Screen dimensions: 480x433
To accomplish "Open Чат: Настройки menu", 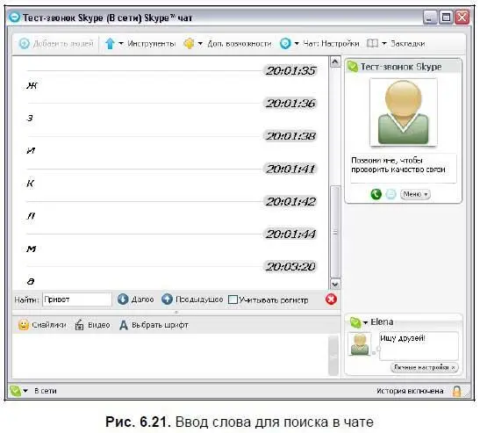I will click(331, 44).
